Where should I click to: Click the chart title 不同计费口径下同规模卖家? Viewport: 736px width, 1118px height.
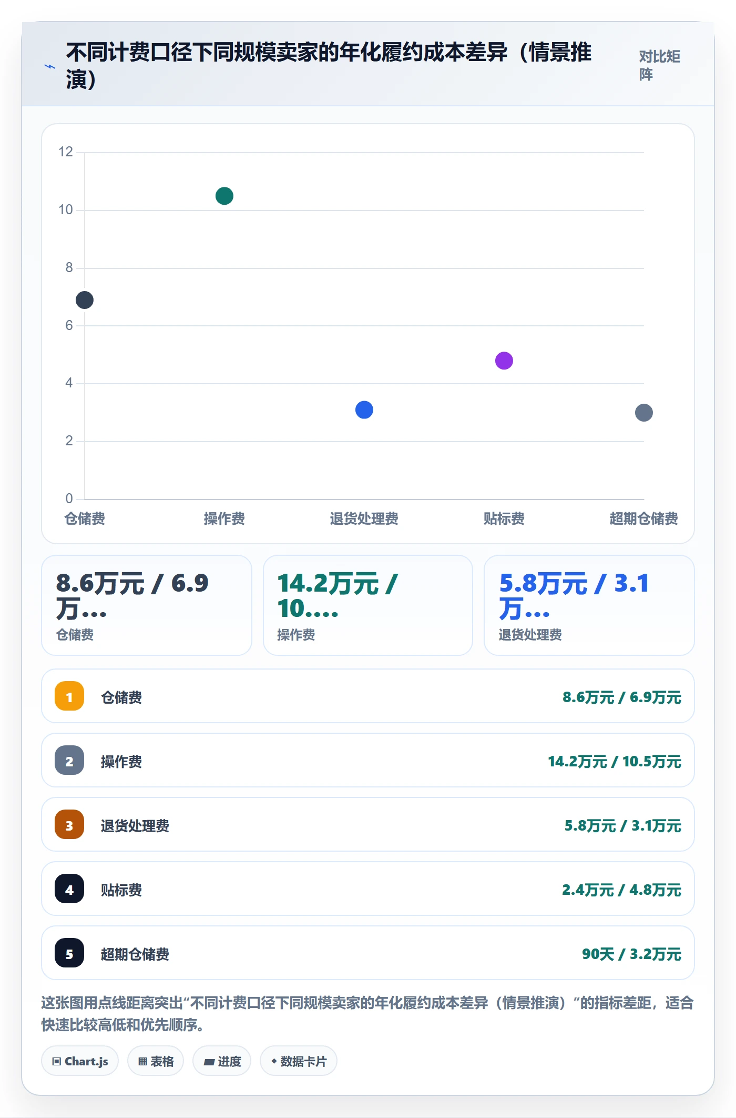tap(329, 66)
